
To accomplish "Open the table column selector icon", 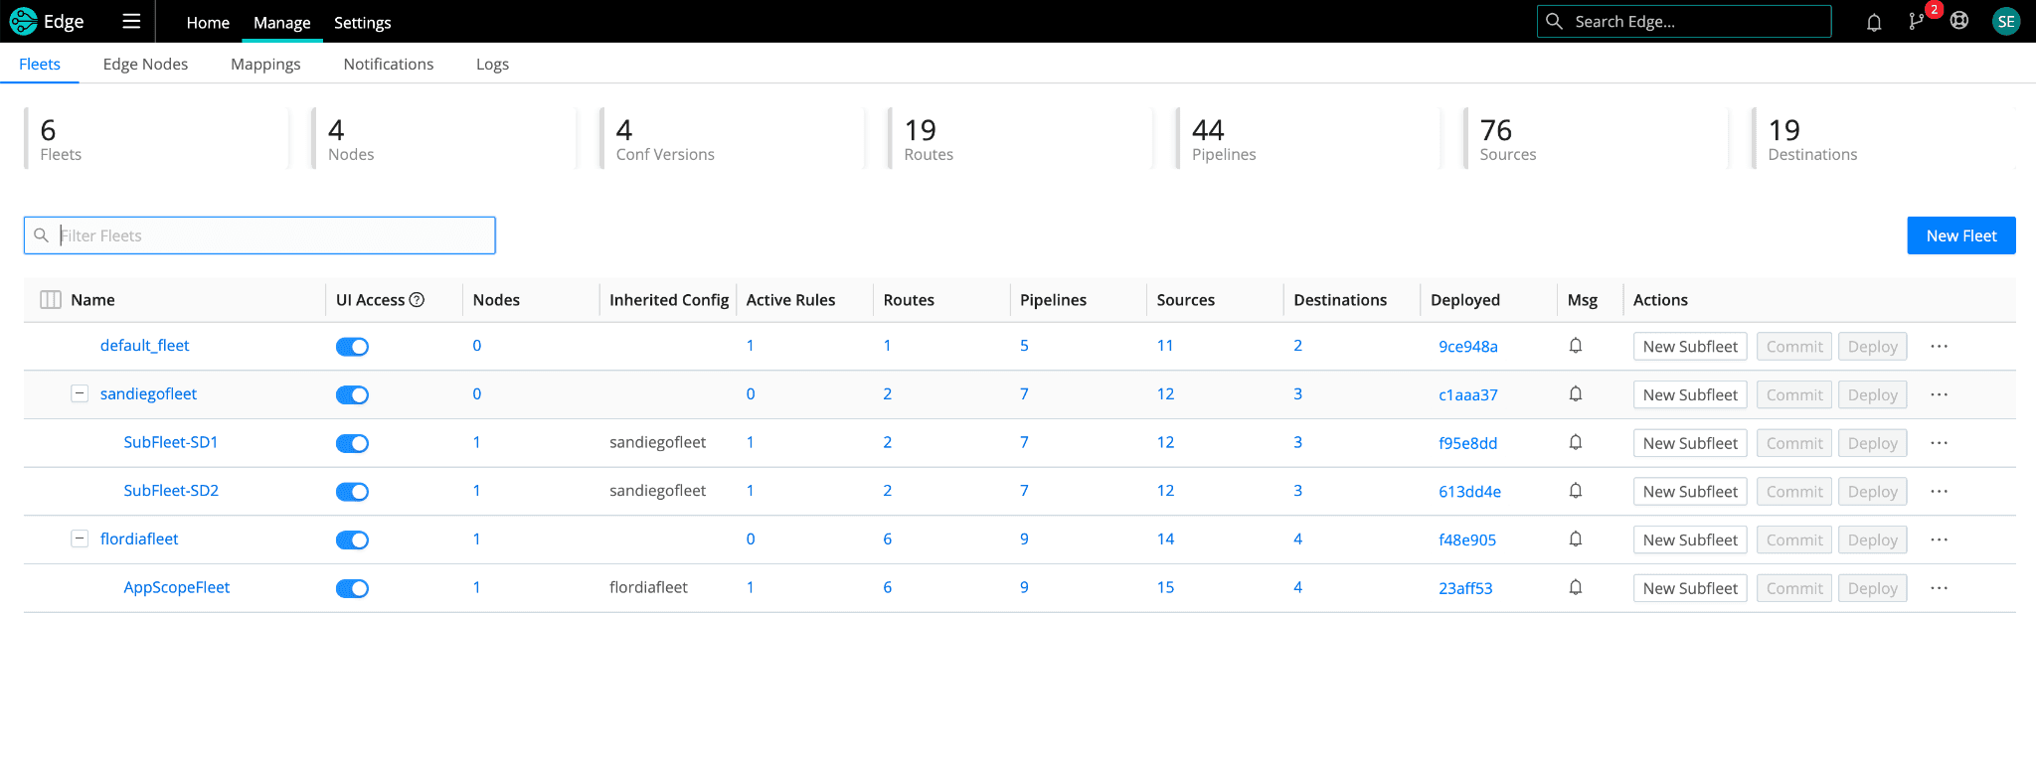I will (51, 300).
